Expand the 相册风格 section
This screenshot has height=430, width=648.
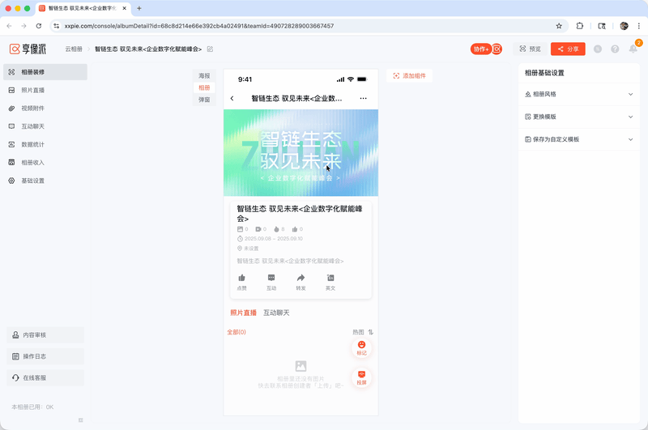point(578,94)
